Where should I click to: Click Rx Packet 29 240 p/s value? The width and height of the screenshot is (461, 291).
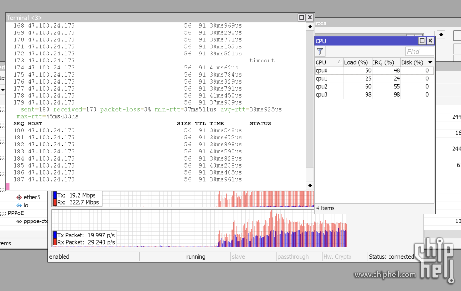tap(101, 242)
